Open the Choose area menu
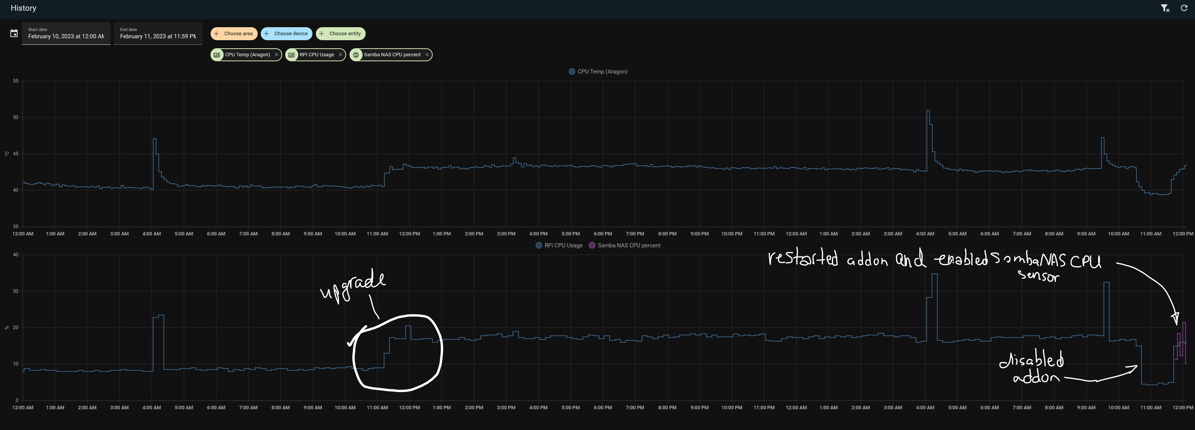 234,33
